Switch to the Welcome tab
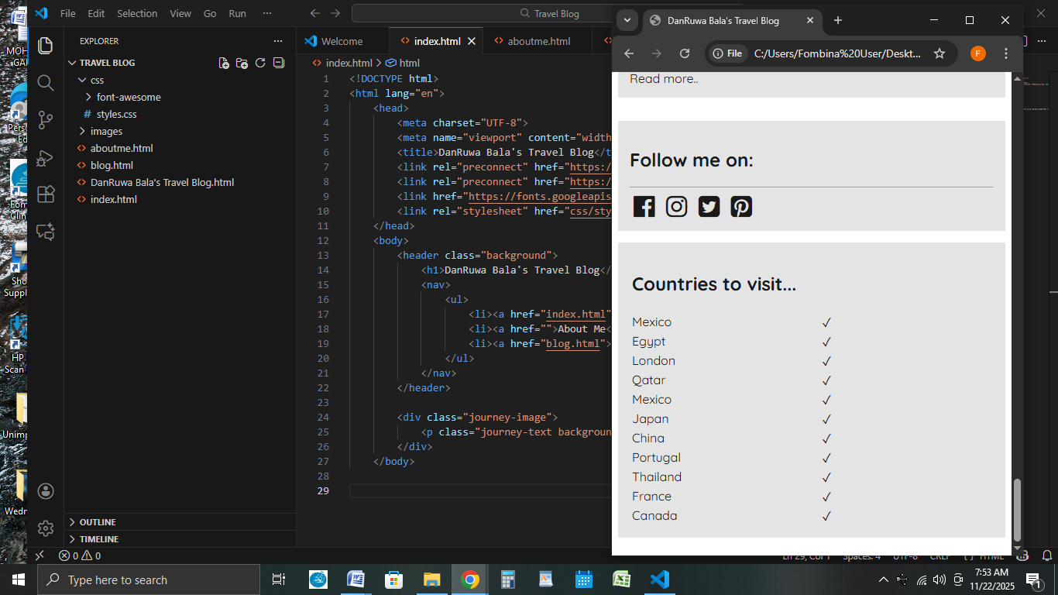Viewport: 1058px width, 595px height. (343, 41)
